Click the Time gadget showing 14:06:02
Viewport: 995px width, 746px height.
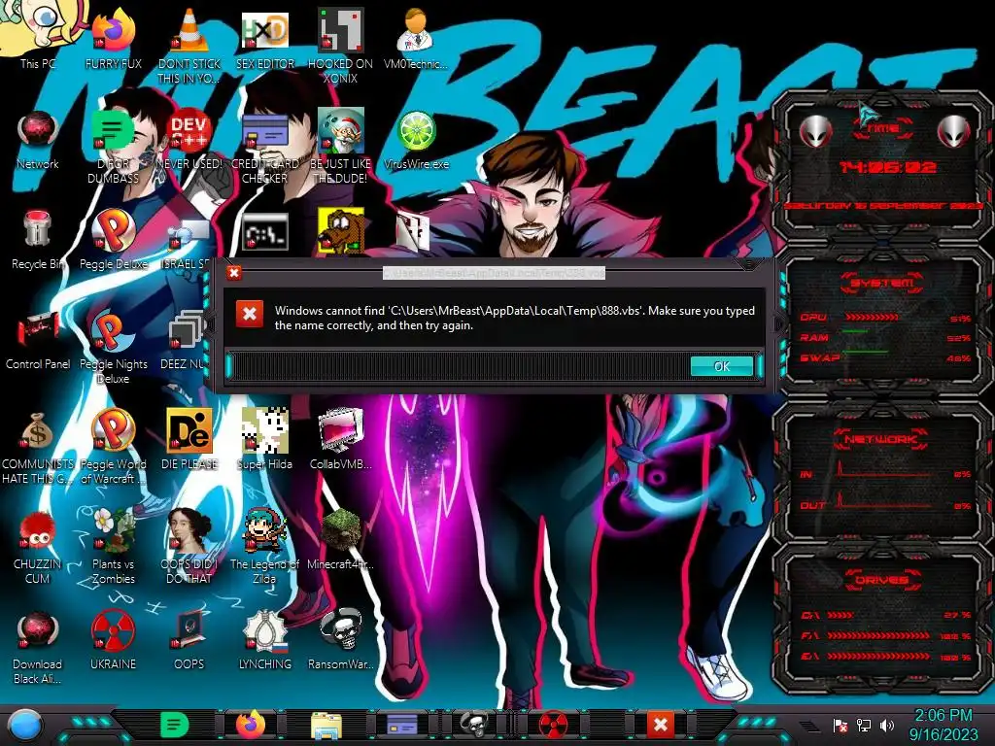(882, 168)
